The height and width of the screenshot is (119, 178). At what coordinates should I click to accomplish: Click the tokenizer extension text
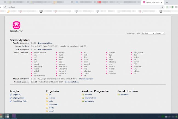(87, 71)
